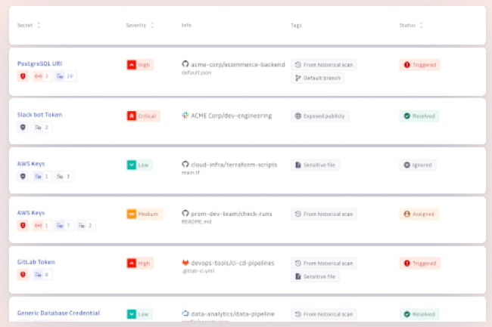This screenshot has width=492, height=327.
Task: Click the GitHub icon beside acme-corp/ecommerce-backend
Action: point(185,65)
